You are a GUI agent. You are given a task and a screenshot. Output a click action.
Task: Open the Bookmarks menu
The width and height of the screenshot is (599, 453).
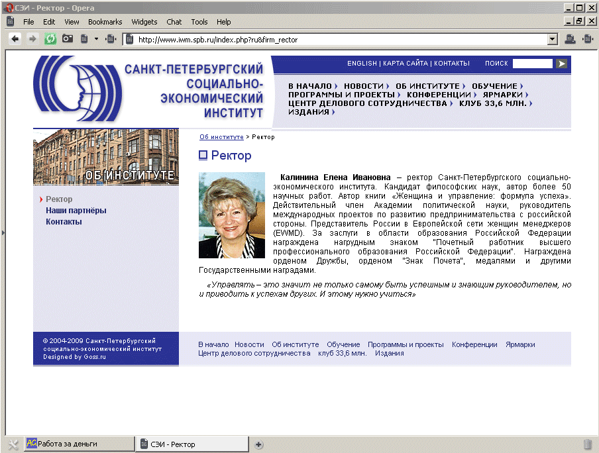(105, 22)
